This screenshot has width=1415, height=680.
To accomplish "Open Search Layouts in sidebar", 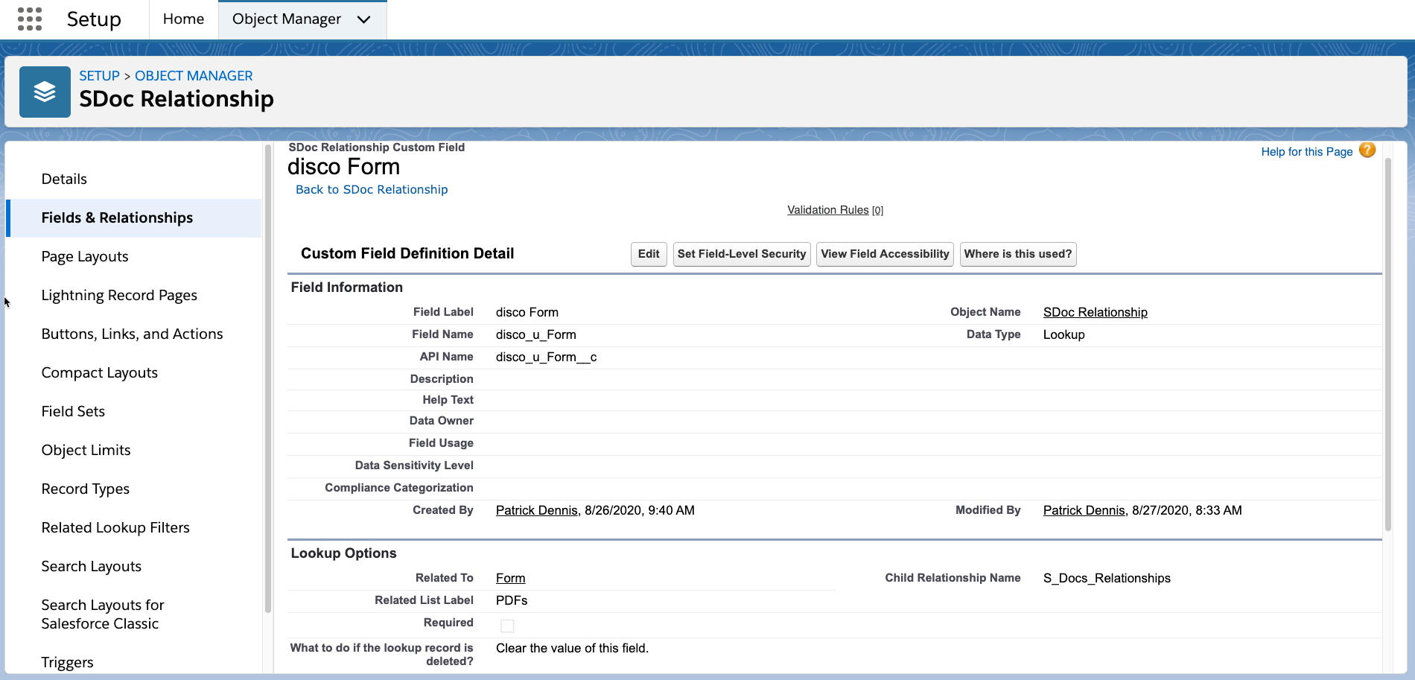I will pos(134,567).
